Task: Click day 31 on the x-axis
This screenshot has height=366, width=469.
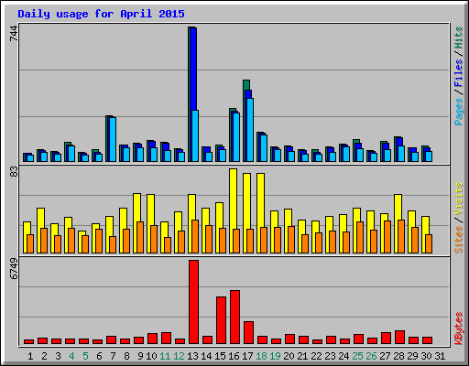Action: (x=440, y=356)
